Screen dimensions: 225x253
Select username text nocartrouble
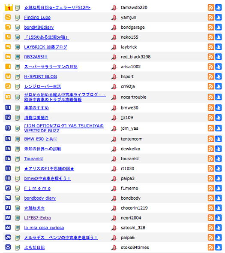tap(134, 97)
